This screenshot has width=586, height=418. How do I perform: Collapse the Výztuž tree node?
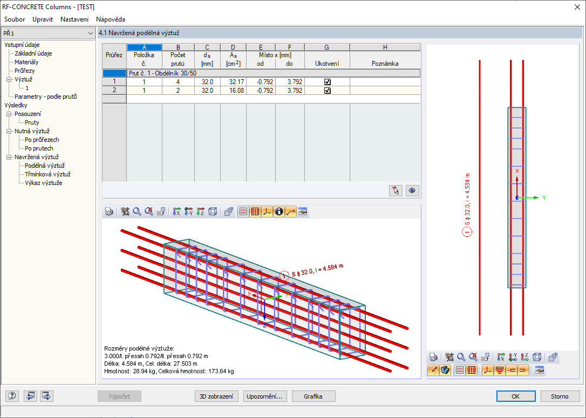(9, 80)
